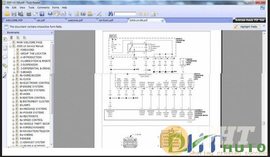Screen dimensions: 270x157
Task: Open the tab list dropdown arrow
Action: tap(230, 21)
